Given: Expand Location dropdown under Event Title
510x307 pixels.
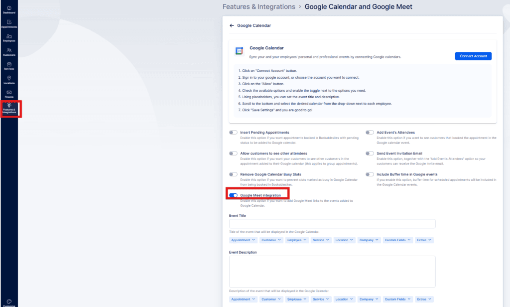Looking at the screenshot, I should [344, 240].
